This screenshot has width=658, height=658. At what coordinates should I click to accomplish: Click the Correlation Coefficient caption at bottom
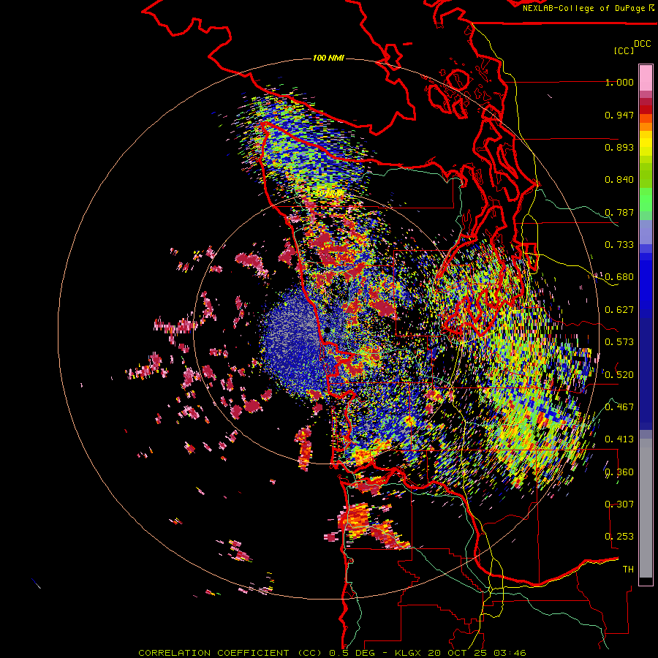[332, 653]
